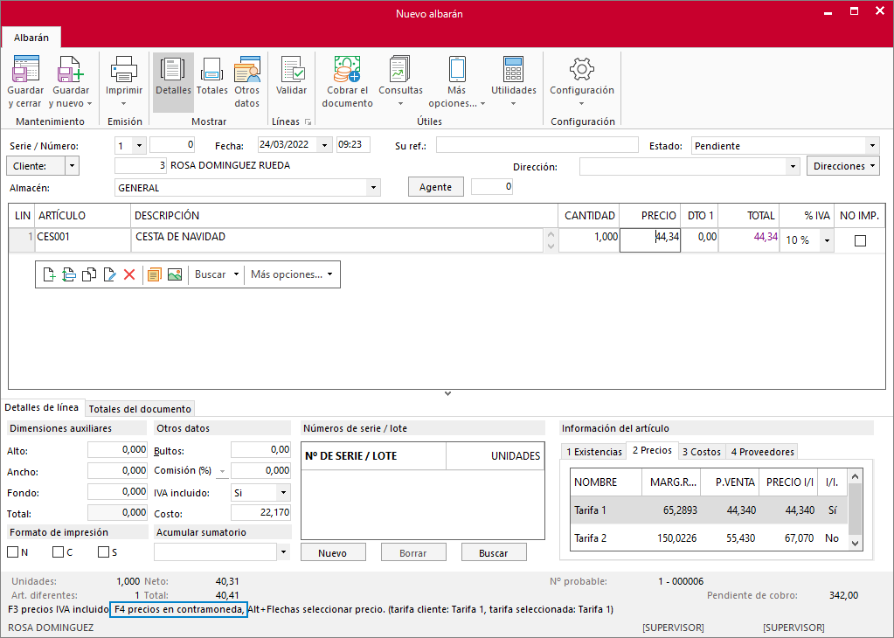Collapse the bottom panel chevron
The width and height of the screenshot is (894, 638).
coord(447,394)
